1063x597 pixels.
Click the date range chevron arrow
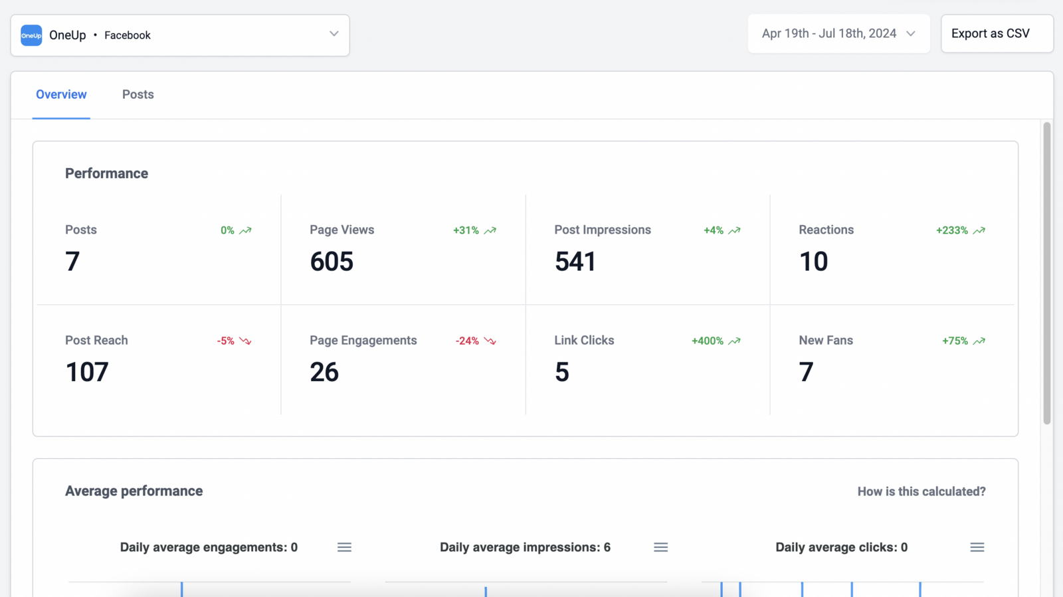tap(911, 34)
